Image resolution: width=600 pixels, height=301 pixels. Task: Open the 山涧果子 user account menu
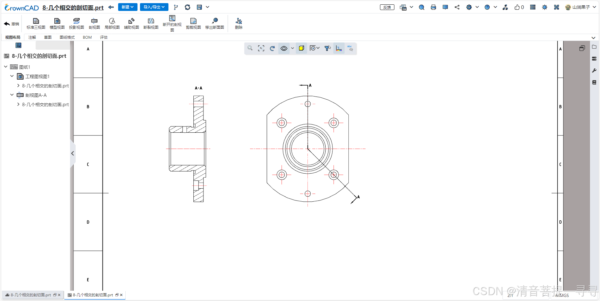pos(581,7)
